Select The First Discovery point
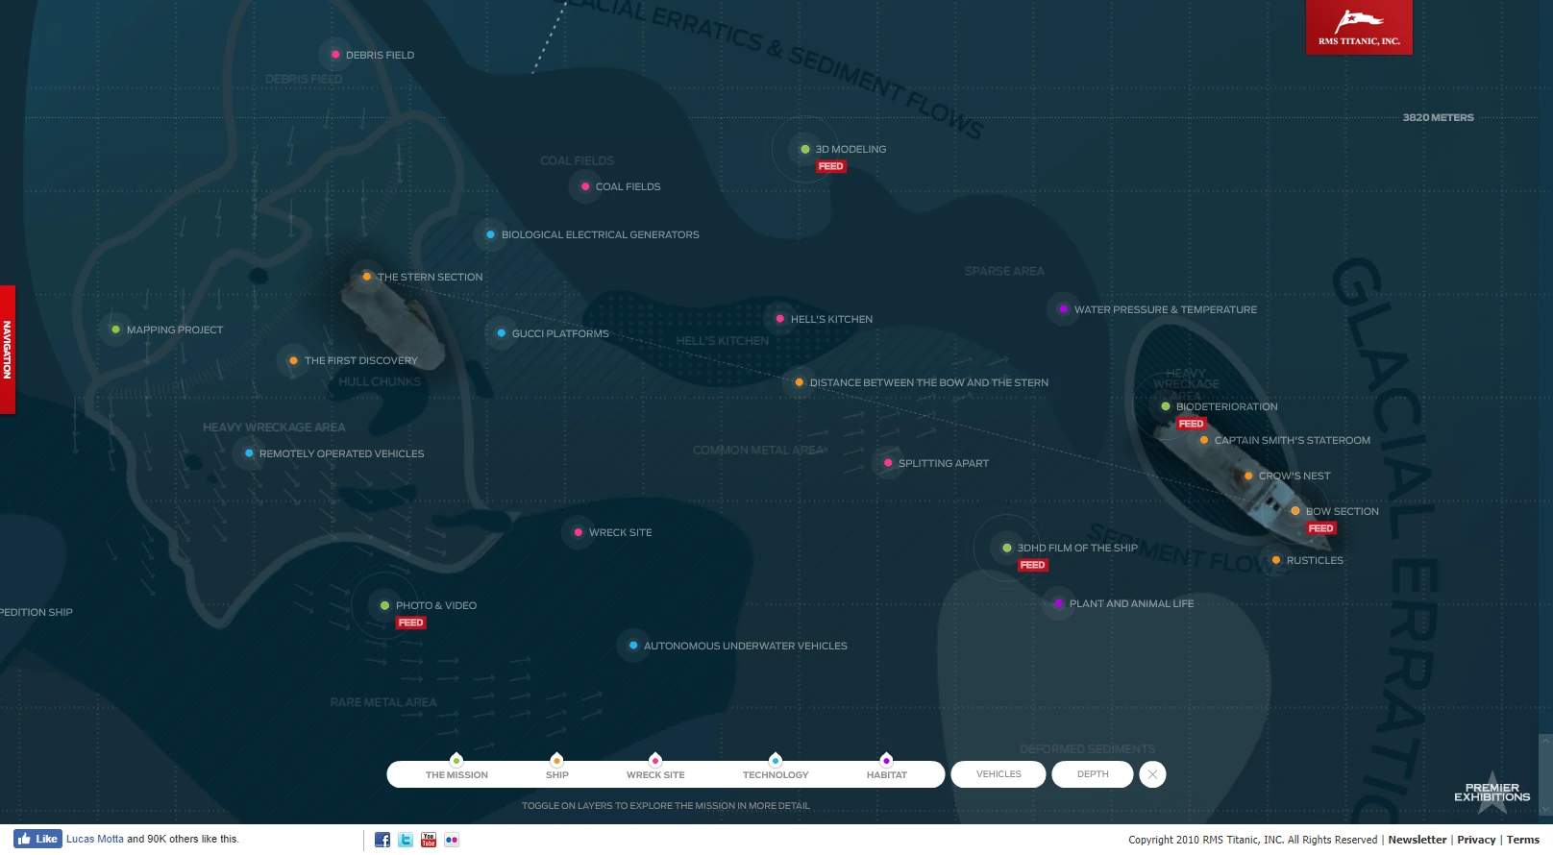Screen dimensions: 1553x855 [x=293, y=360]
